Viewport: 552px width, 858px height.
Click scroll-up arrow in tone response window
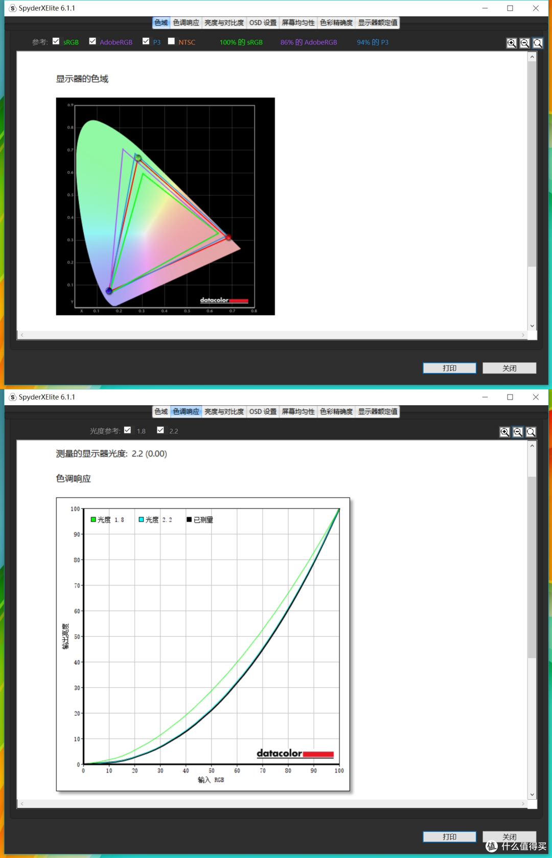(532, 446)
